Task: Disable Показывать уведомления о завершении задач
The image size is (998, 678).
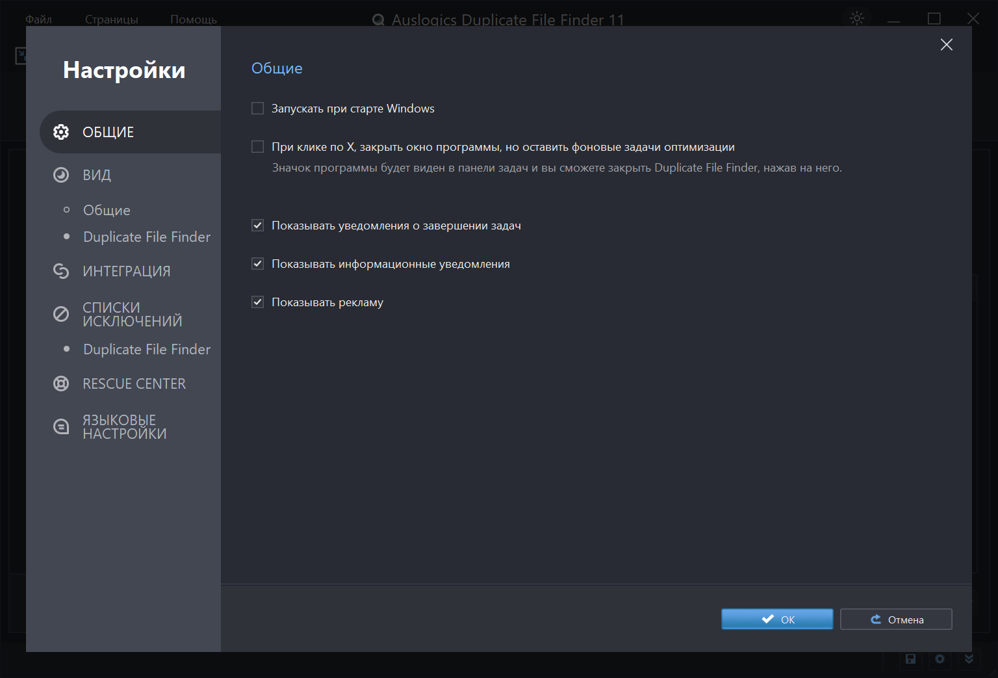Action: (x=258, y=226)
